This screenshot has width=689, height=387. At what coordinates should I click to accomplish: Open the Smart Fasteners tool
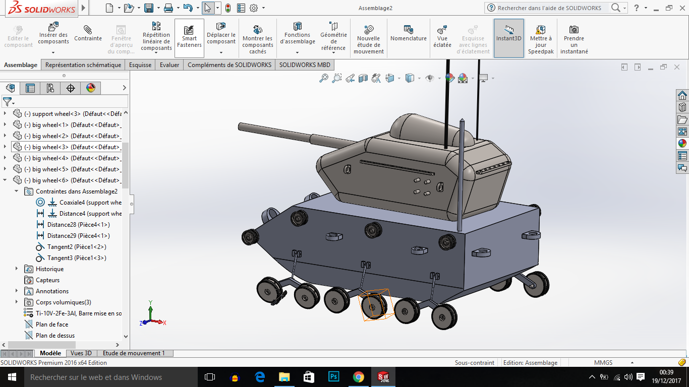[189, 38]
